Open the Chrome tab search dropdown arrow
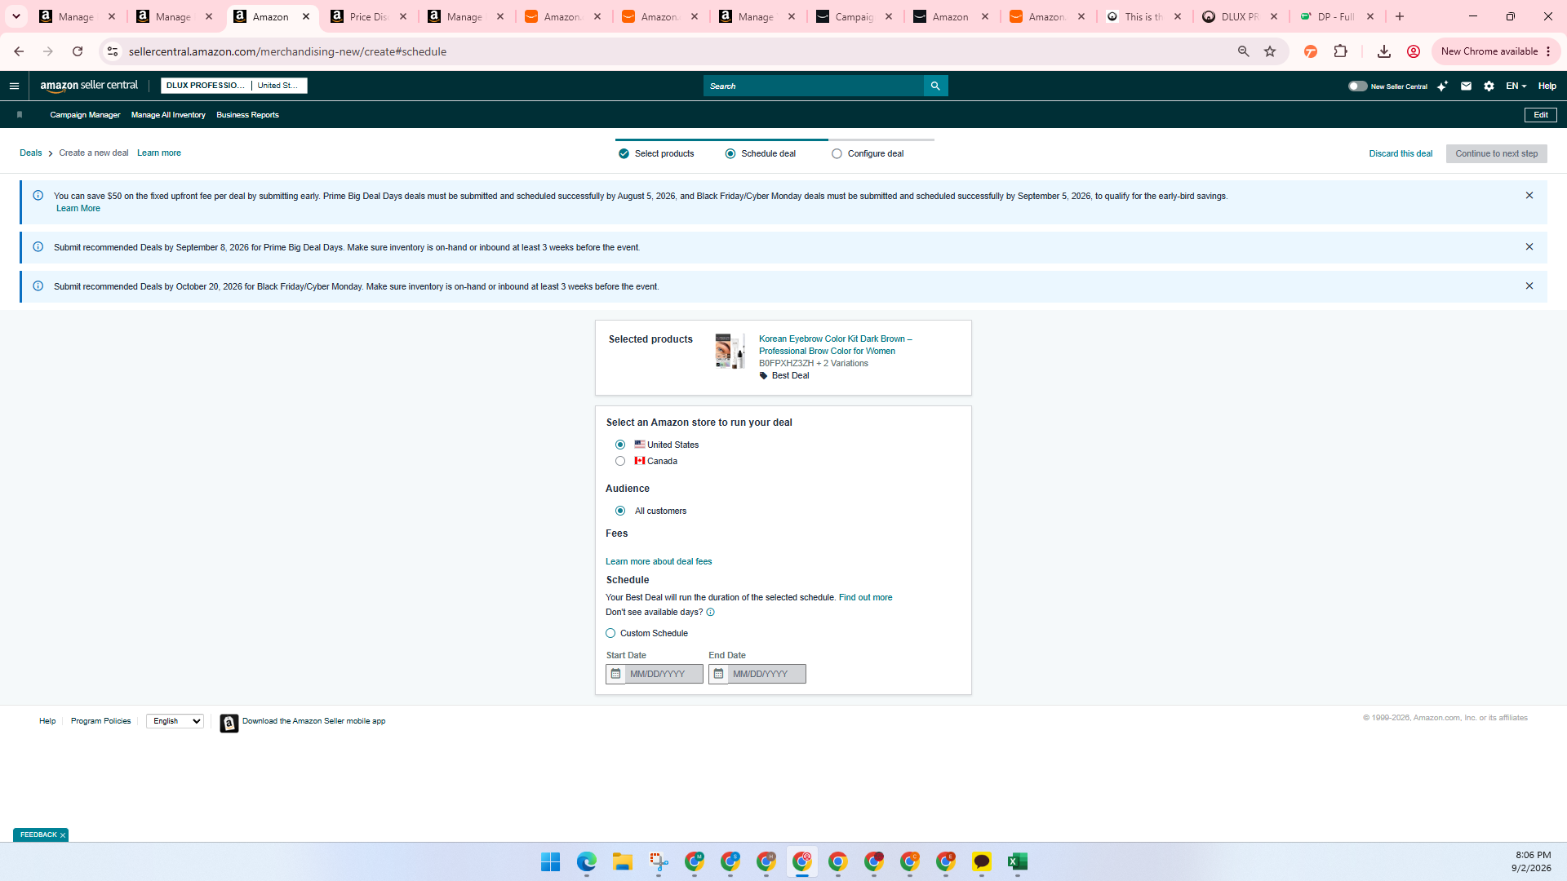The image size is (1567, 881). pyautogui.click(x=16, y=16)
